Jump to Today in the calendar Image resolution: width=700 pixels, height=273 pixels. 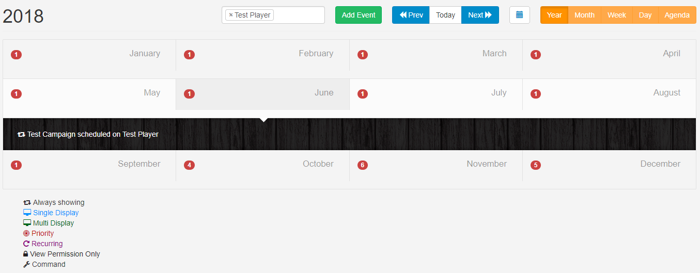pyautogui.click(x=445, y=15)
